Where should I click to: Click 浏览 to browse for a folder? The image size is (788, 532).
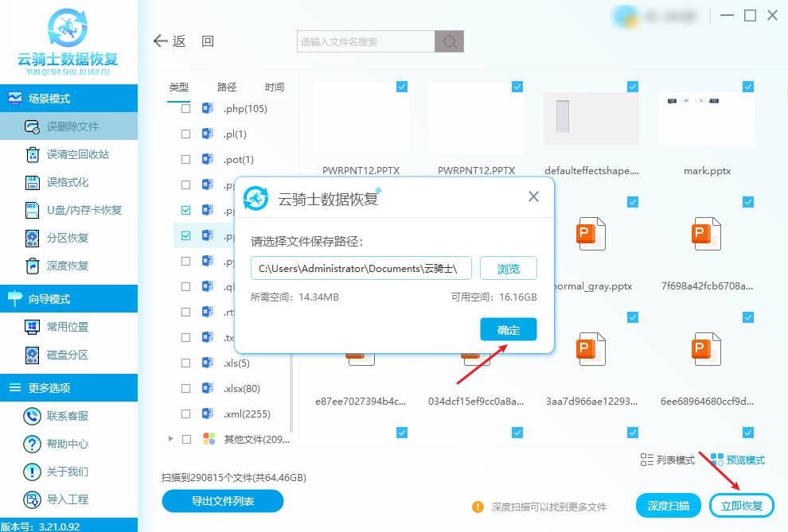coord(508,269)
